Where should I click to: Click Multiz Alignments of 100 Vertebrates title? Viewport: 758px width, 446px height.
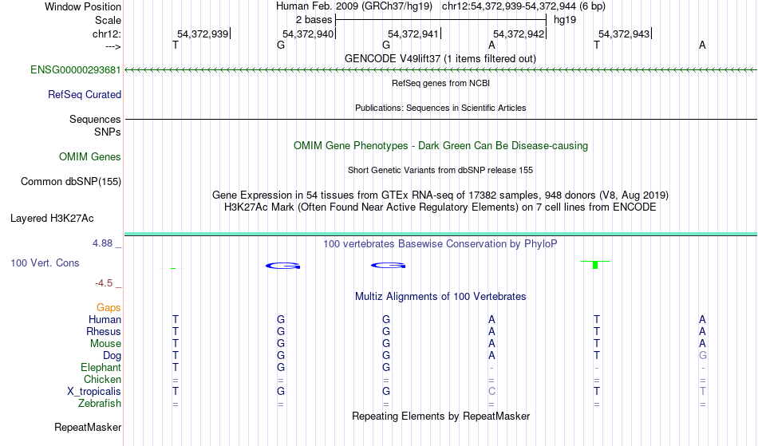coord(440,297)
